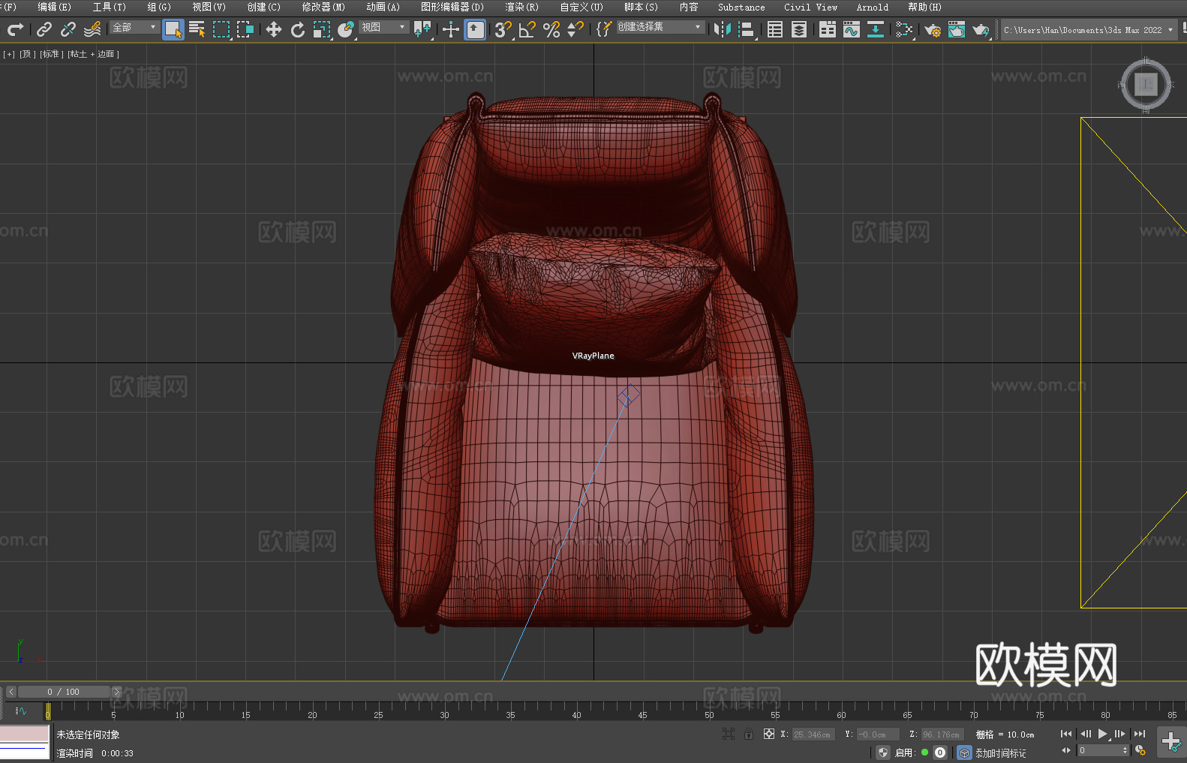Click the Mirror tool icon
Screen dimensions: 1187x763
[723, 29]
